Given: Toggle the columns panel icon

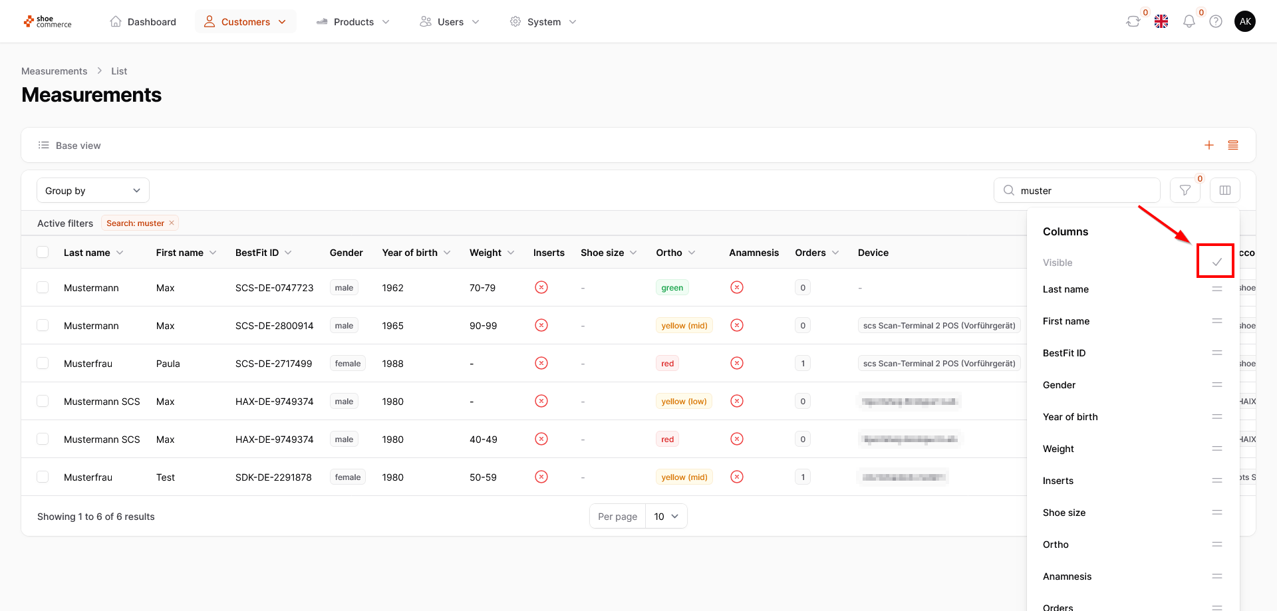Looking at the screenshot, I should click(x=1225, y=191).
